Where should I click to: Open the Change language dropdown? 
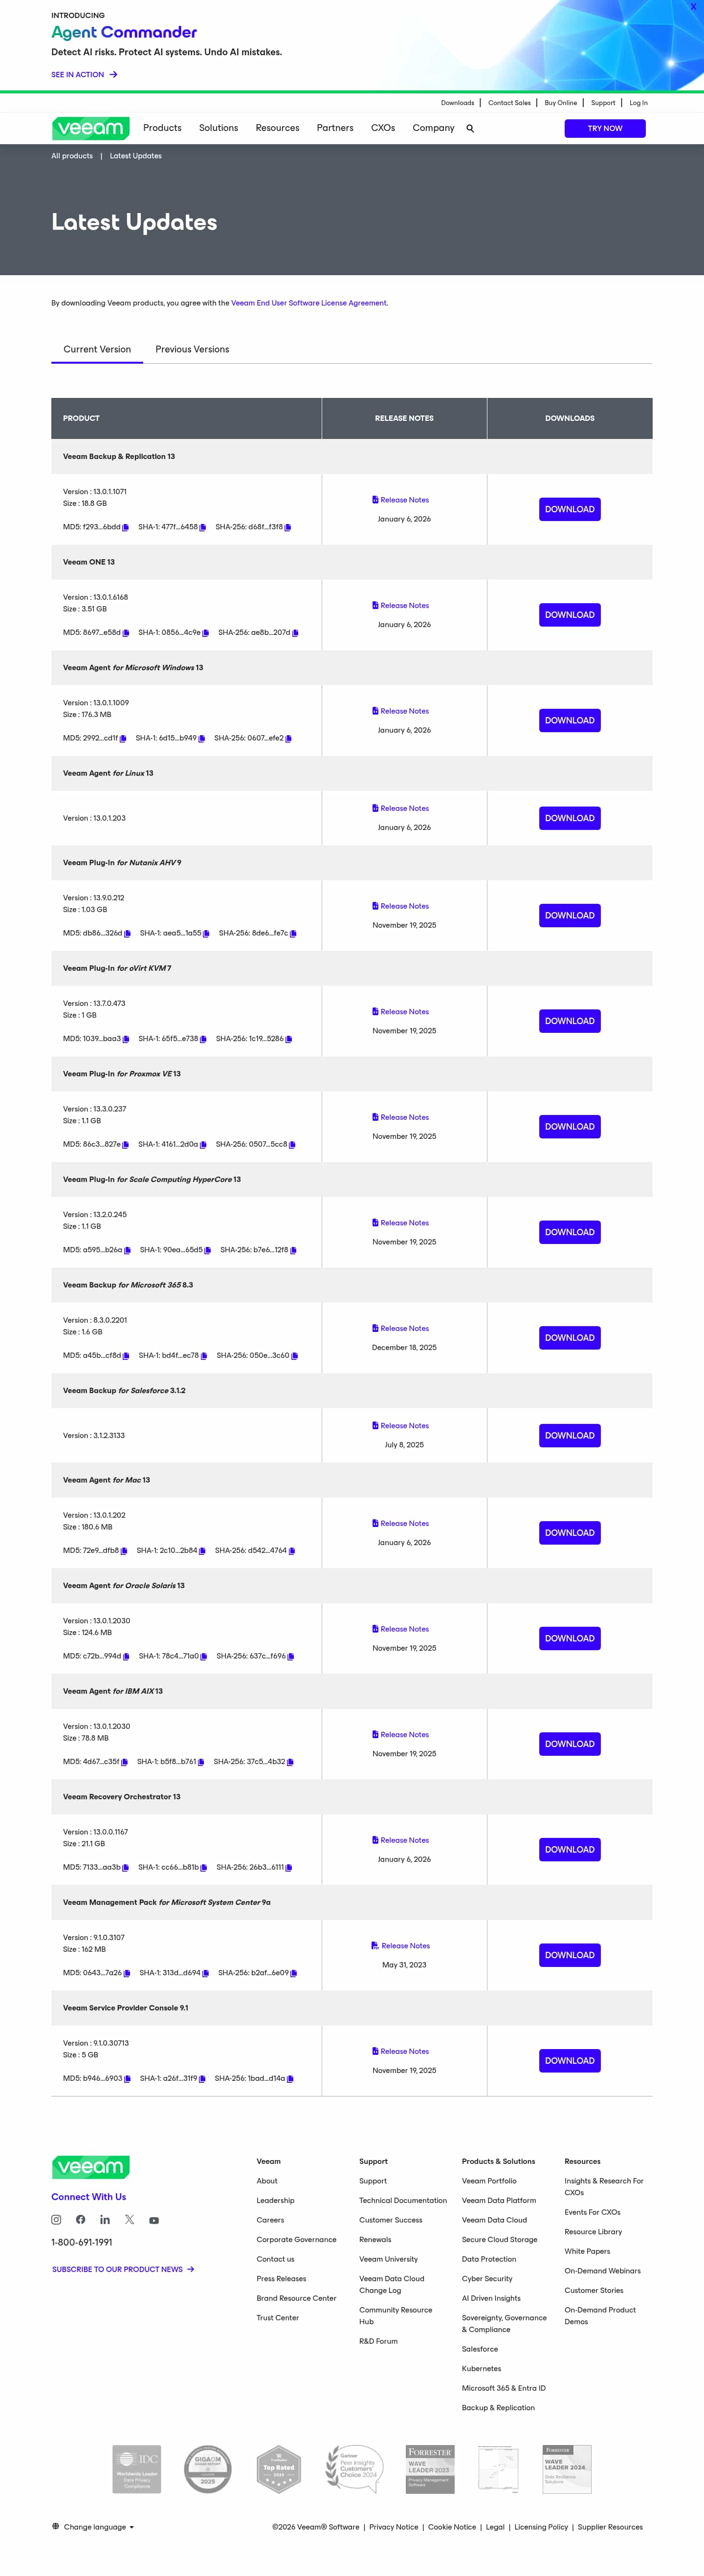coord(93,2527)
